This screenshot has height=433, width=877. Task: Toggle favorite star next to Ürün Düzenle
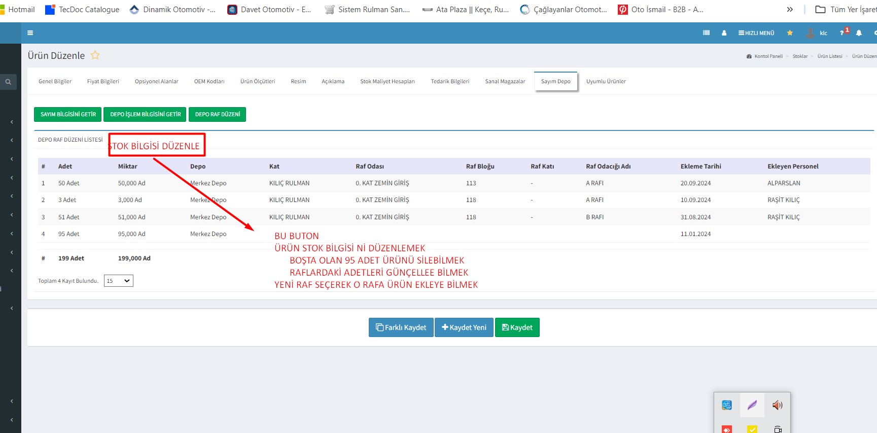[95, 55]
